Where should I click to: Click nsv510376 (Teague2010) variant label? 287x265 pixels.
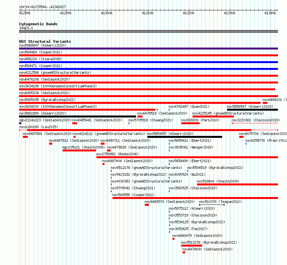tap(220, 202)
